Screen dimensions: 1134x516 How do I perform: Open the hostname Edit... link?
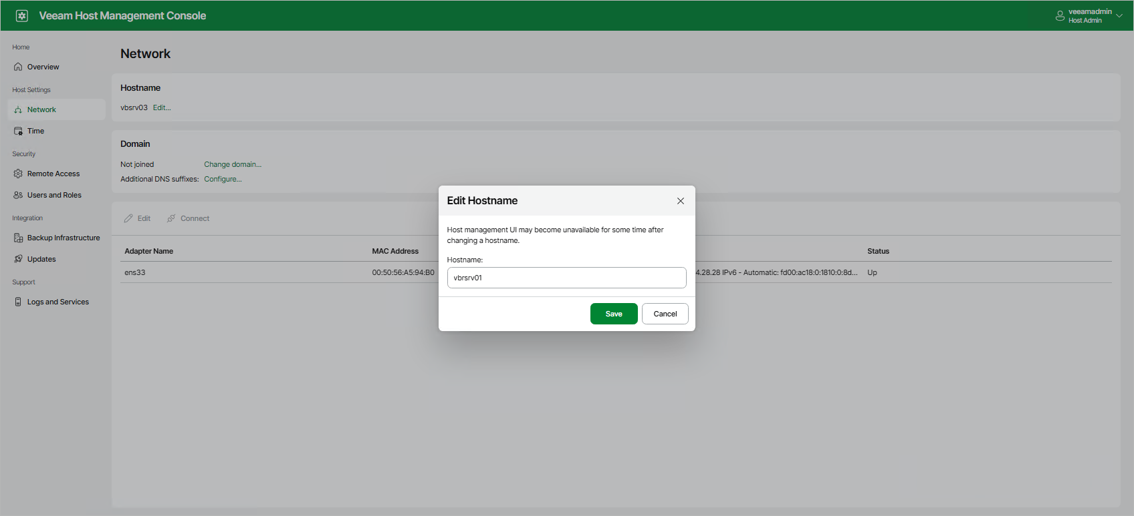point(162,107)
